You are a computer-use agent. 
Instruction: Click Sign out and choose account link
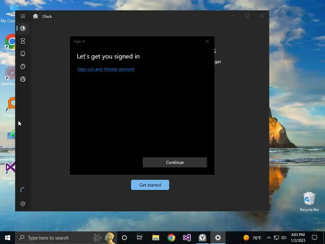pos(106,69)
